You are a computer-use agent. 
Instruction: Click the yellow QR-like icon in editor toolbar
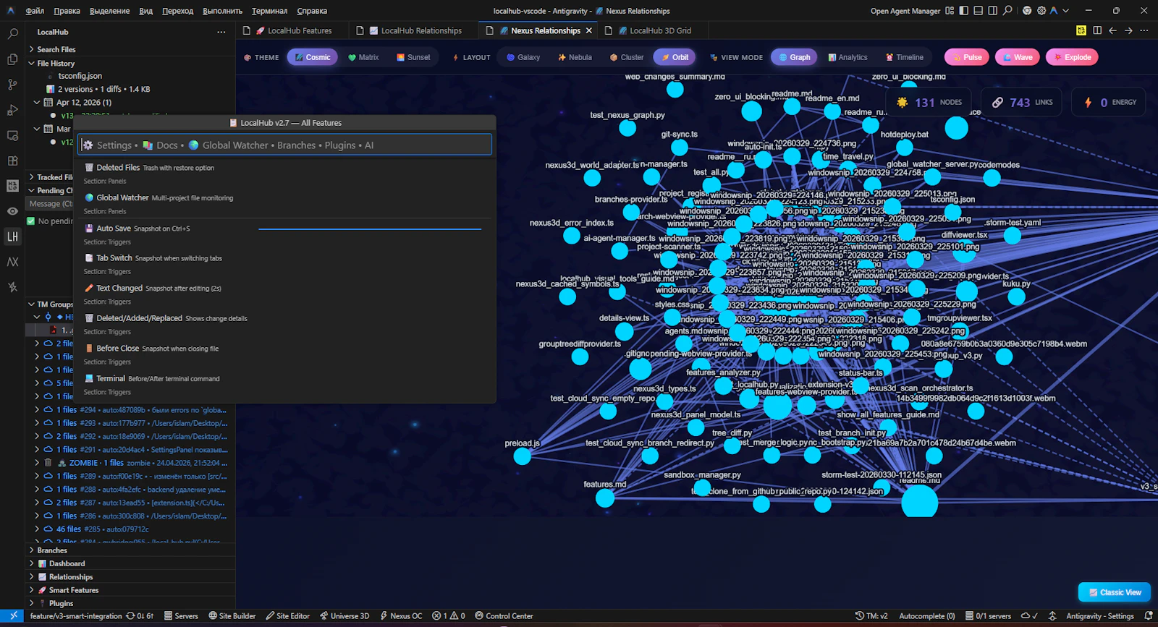pos(1081,30)
